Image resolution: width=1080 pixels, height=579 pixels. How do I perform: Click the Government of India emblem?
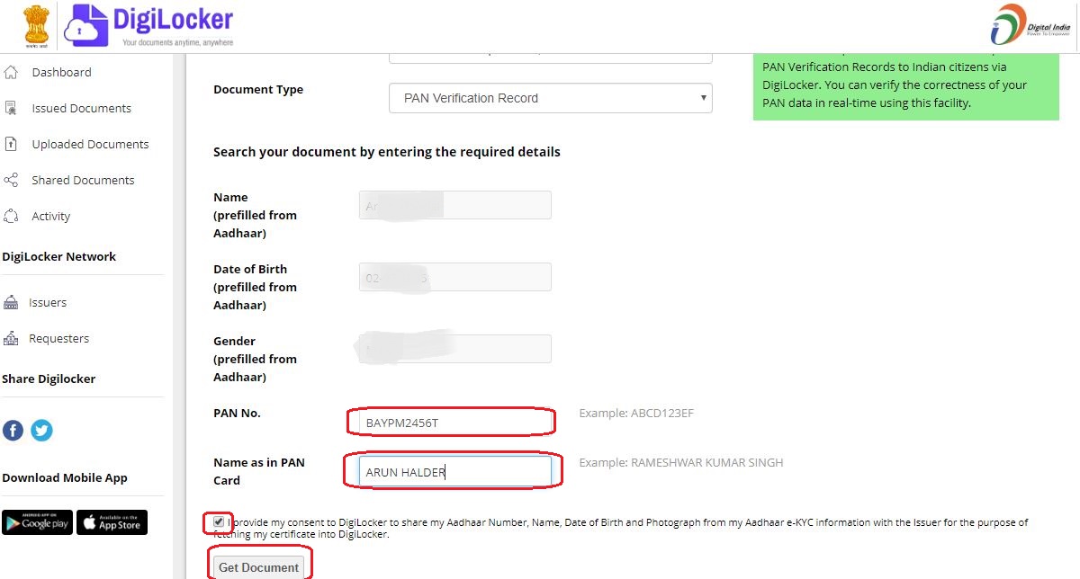36,25
